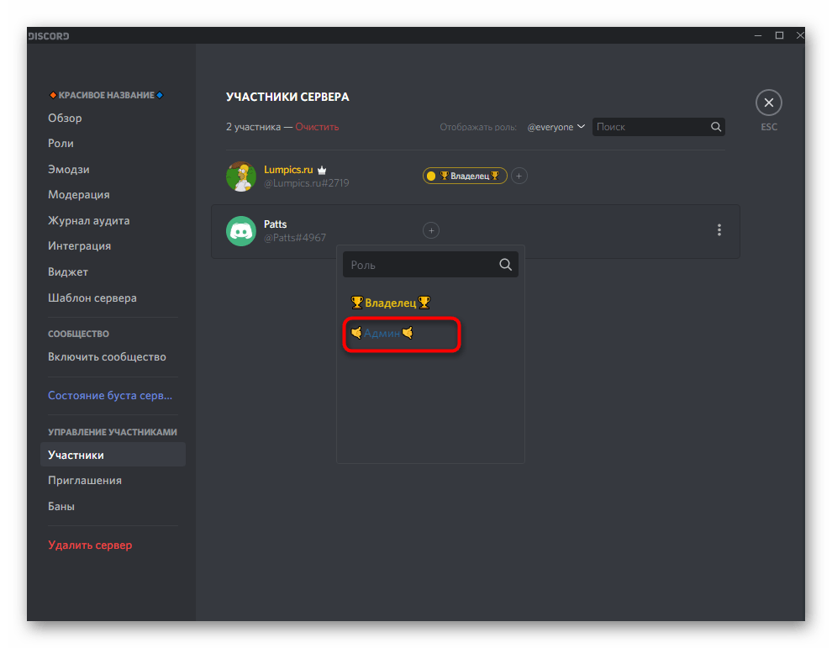This screenshot has width=832, height=648.
Task: Click magnifier icon in role search box
Action: (505, 265)
